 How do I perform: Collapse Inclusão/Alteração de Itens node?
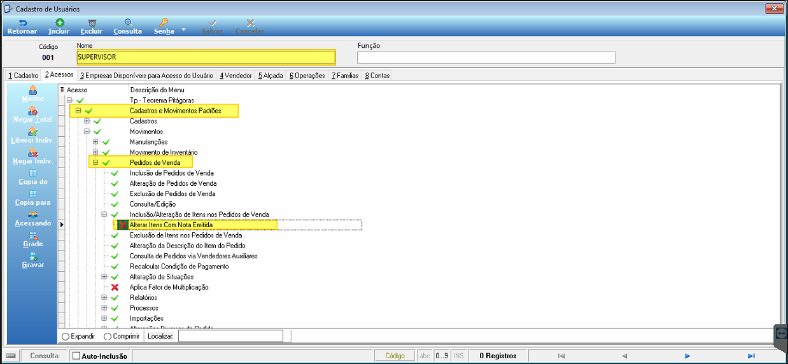[x=104, y=214]
